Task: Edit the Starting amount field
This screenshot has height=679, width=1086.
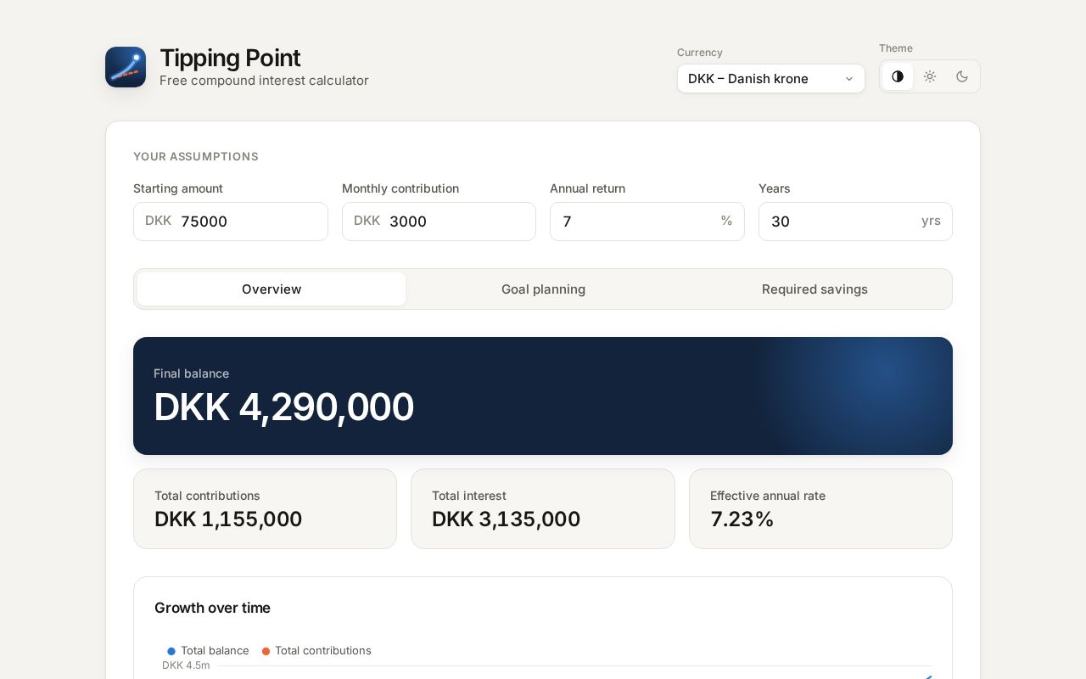Action: click(x=231, y=222)
